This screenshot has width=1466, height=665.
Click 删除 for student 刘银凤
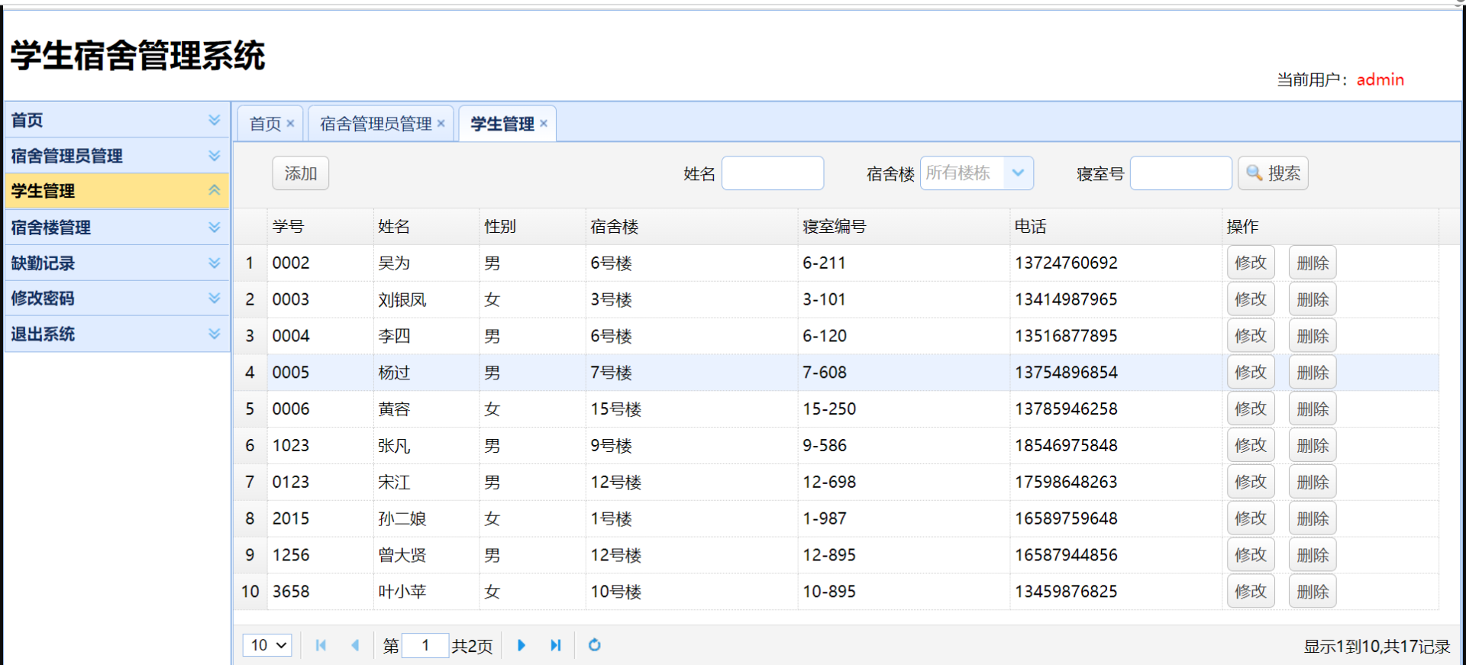(1313, 299)
